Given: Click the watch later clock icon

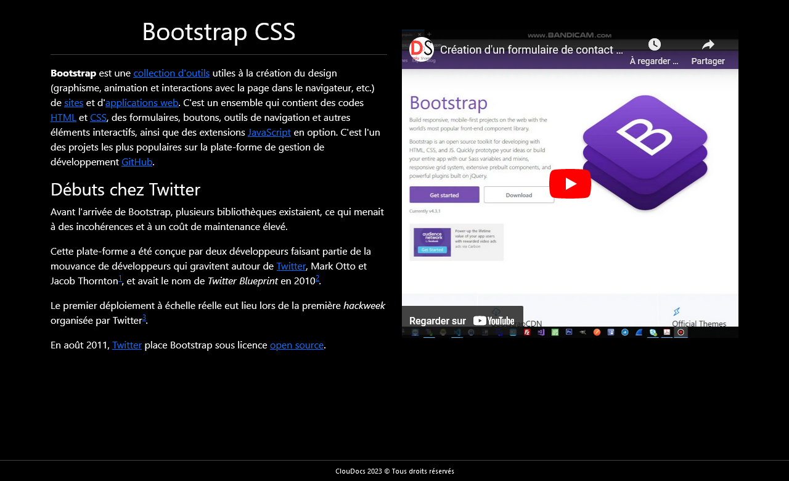Looking at the screenshot, I should 654,44.
